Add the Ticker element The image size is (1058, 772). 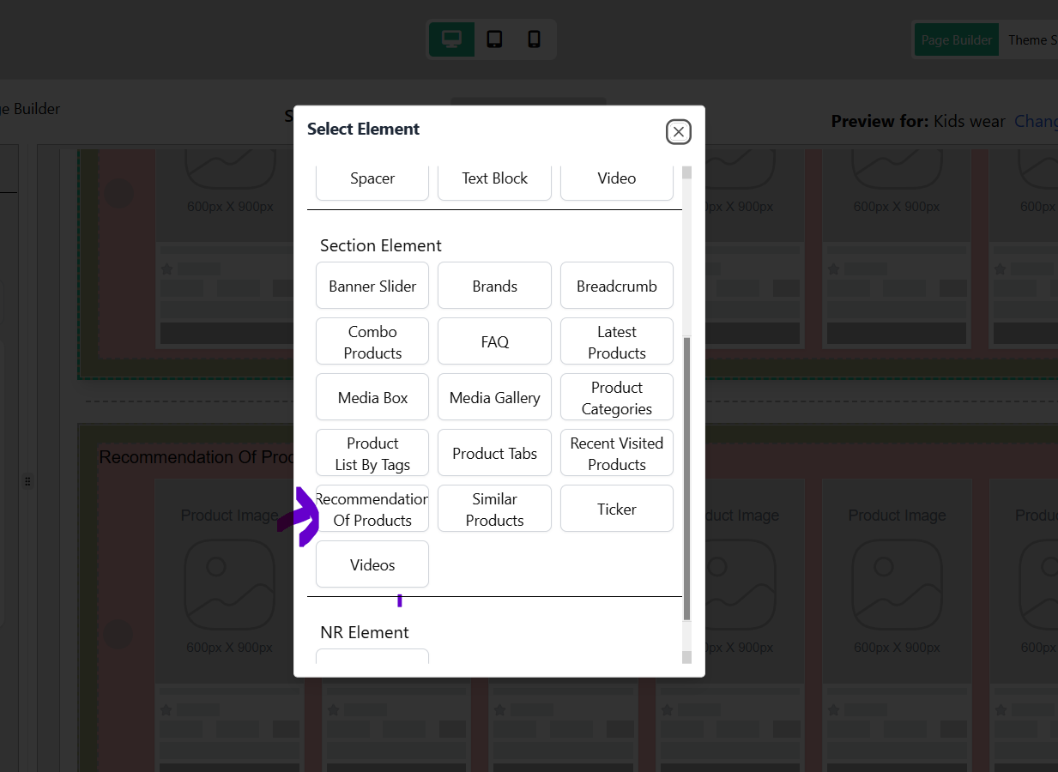[617, 509]
